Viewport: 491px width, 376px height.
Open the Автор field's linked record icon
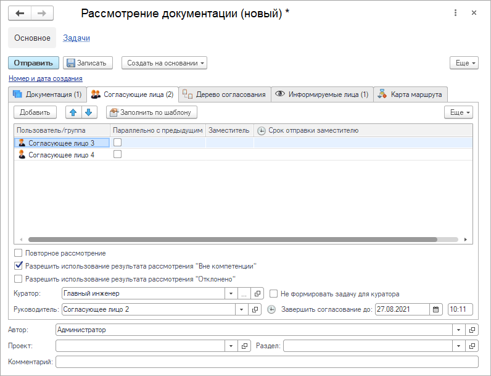click(x=472, y=330)
